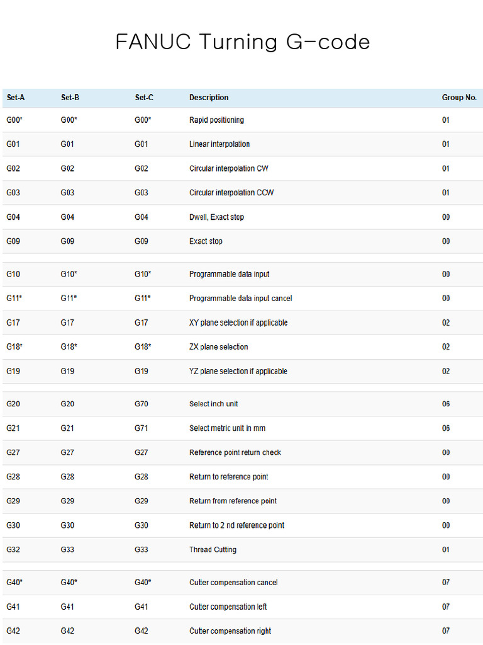
Task: Select the Cutter compensation right row
Action: (243, 631)
